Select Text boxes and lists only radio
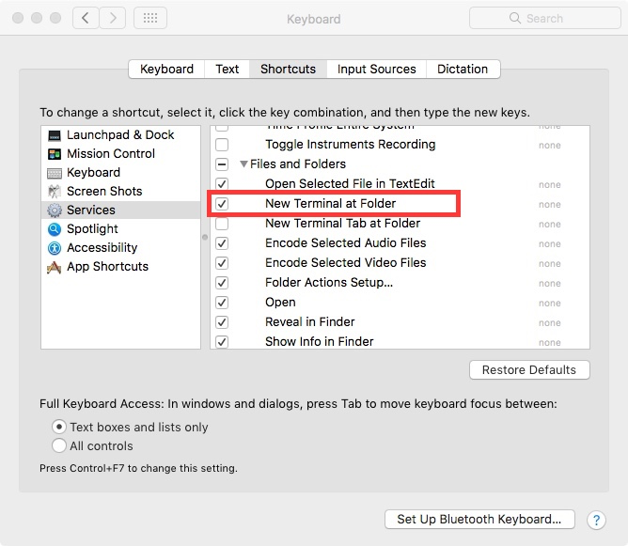 59,427
